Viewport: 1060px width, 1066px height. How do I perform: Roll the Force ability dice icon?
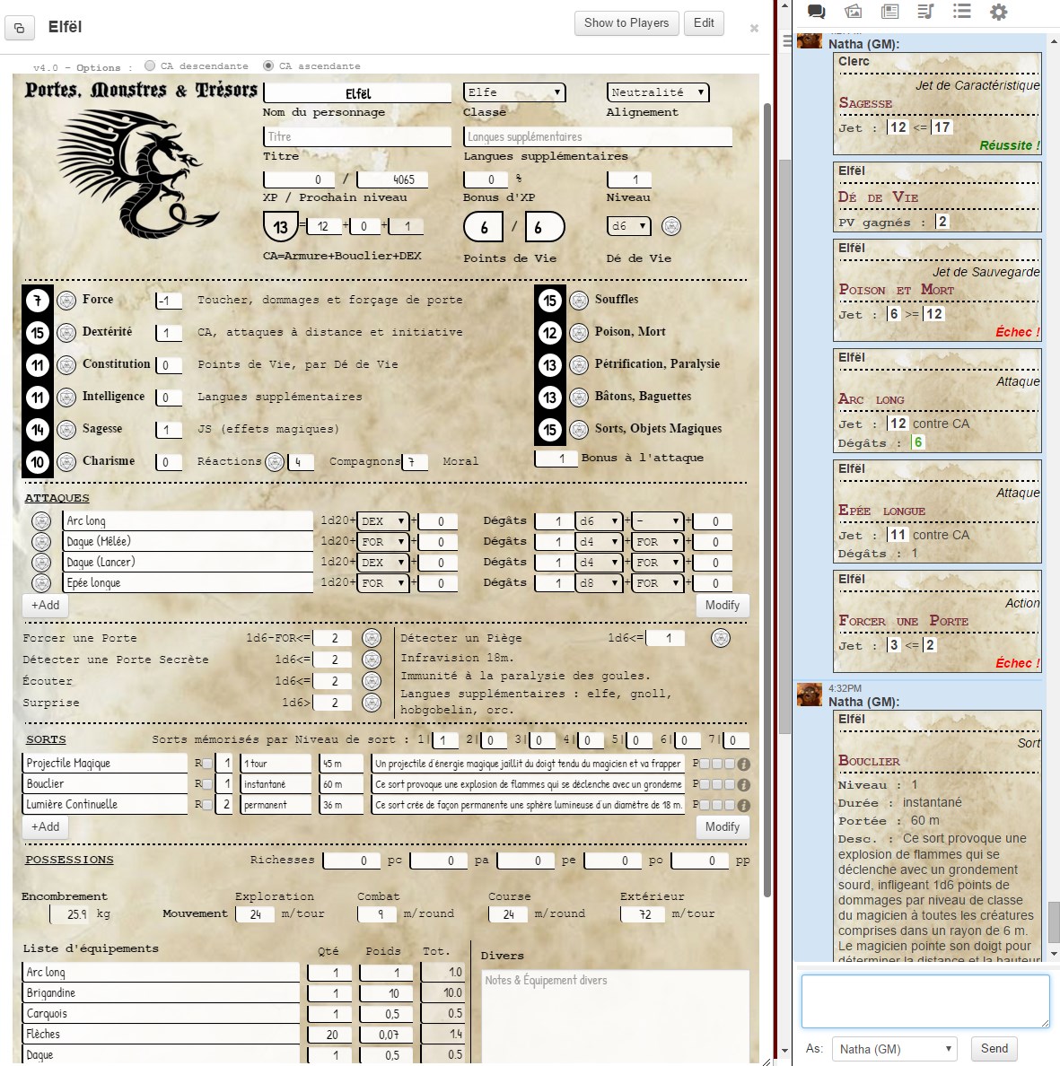click(x=66, y=301)
